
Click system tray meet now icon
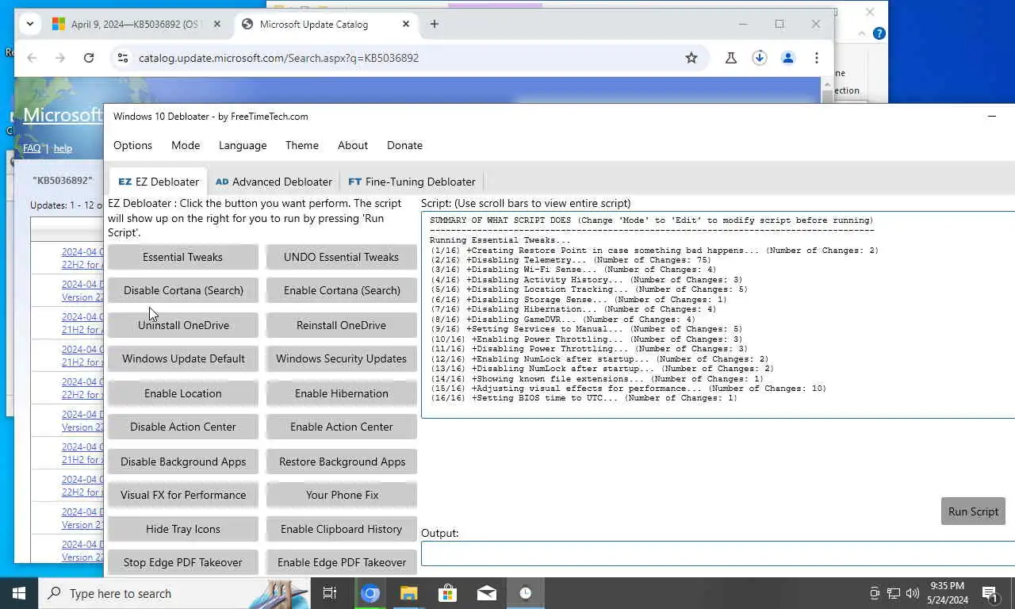coord(875,593)
